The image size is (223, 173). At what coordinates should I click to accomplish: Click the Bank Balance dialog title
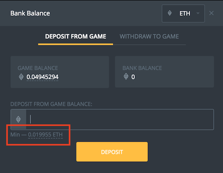coord(30,13)
